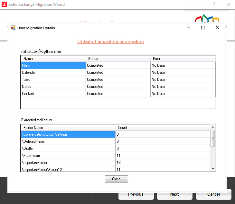Maximize the User Migration Details window
This screenshot has height=204, width=235.
tap(203, 28)
